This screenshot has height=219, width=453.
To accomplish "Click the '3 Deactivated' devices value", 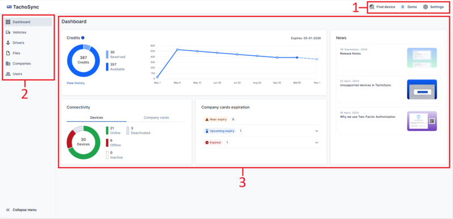I will pos(140,130).
